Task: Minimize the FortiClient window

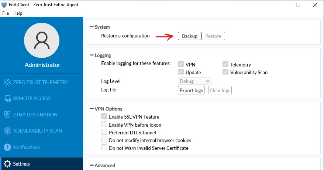Action: point(281,5)
